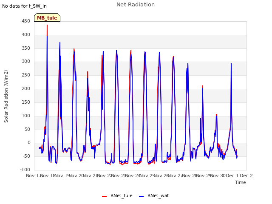Click the red RNet_tule legend swatch
Viewport: 272px width, 204px height.
(x=104, y=196)
